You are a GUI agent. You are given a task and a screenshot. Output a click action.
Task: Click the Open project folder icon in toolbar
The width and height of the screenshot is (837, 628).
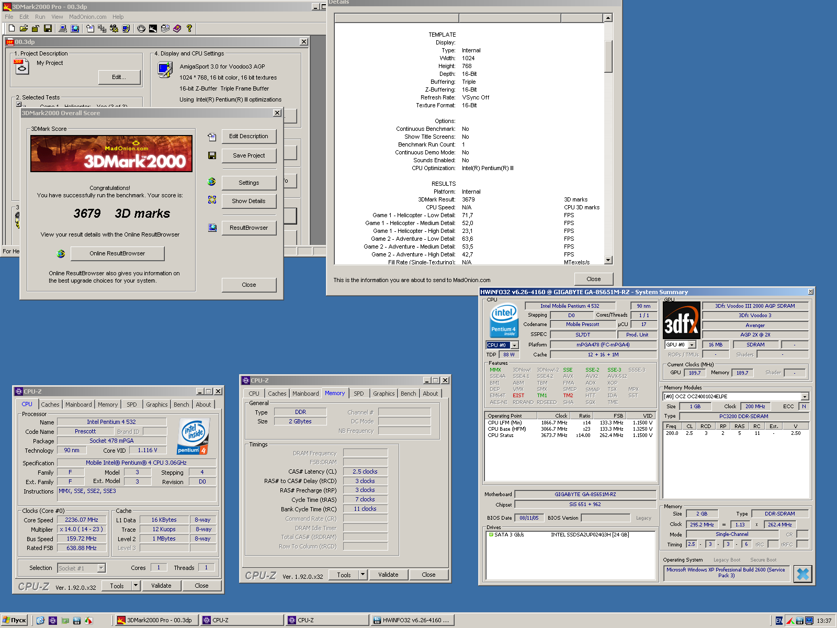pyautogui.click(x=24, y=28)
